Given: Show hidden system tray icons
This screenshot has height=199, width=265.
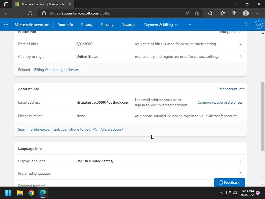Looking at the screenshot, I should 221,193.
